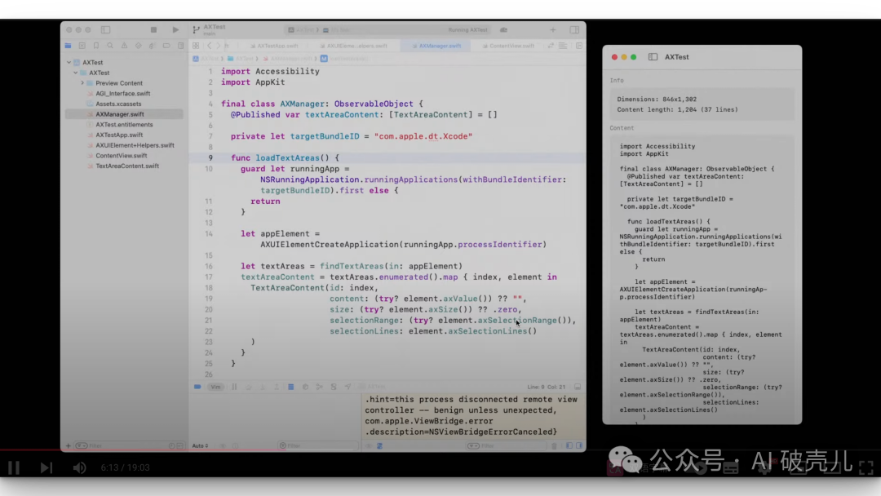Pause the video playback
881x496 pixels.
pos(14,467)
